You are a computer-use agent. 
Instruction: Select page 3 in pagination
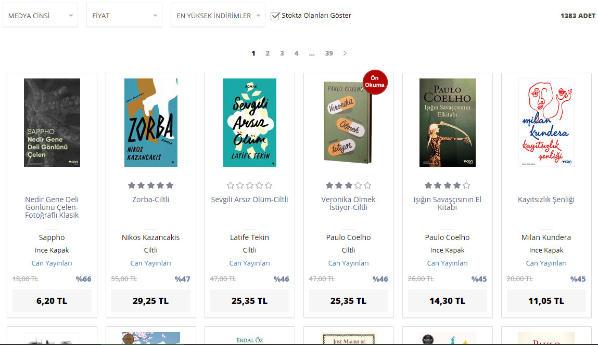click(x=282, y=54)
